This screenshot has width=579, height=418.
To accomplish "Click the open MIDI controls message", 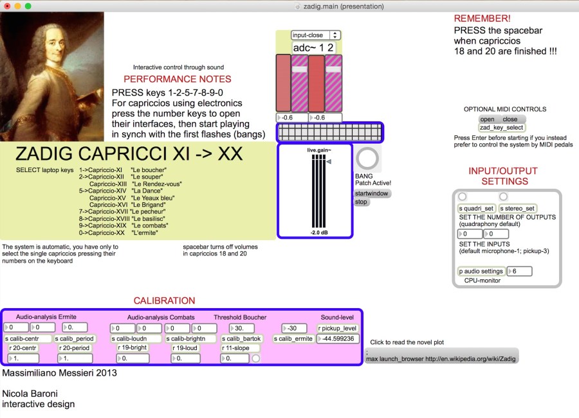I will [488, 119].
